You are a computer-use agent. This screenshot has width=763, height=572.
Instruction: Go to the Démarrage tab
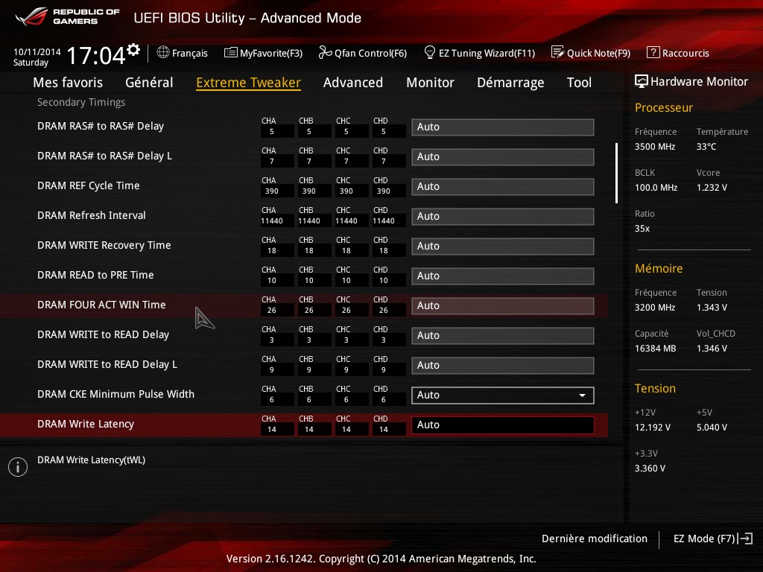[510, 83]
